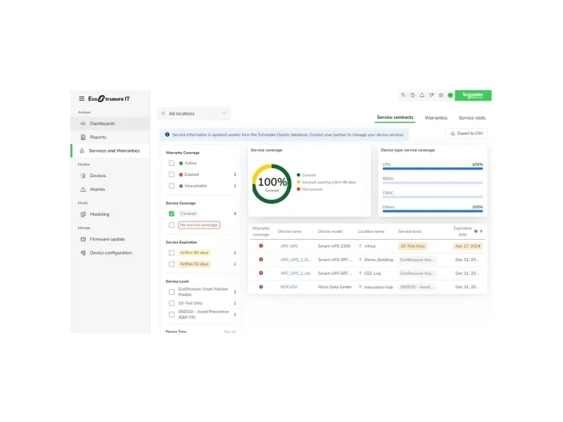Check the Within 30 days expiration box
This screenshot has height=422, width=563.
point(172,264)
